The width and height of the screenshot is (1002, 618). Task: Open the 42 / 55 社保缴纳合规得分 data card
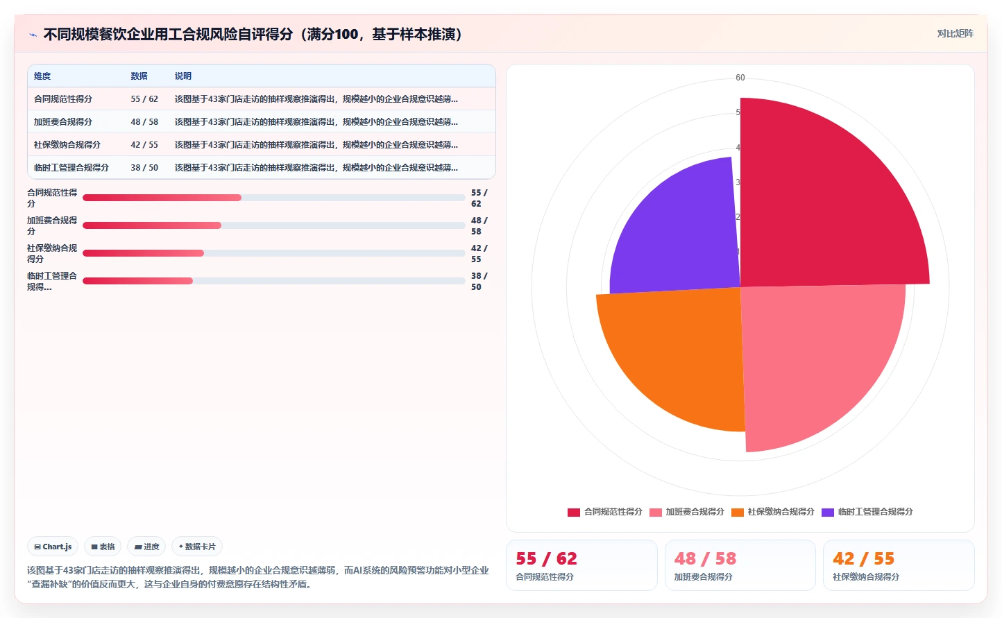[x=899, y=565]
